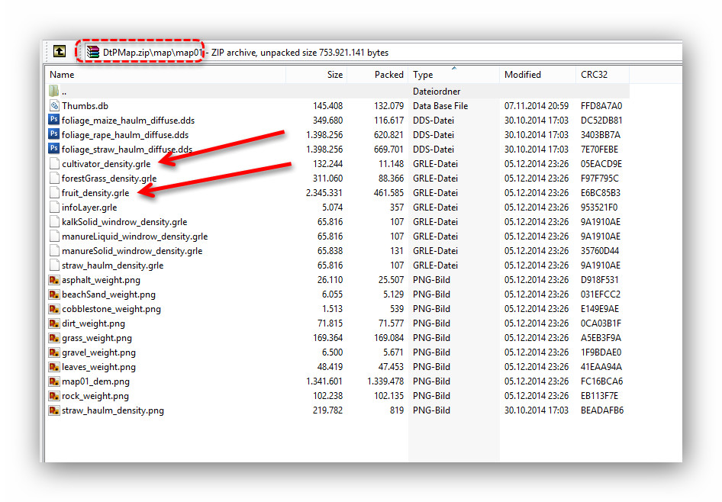Image resolution: width=722 pixels, height=502 pixels.
Task: Click the foliage_maize_haulm_diffuse.dds Photoshop icon
Action: tap(54, 121)
